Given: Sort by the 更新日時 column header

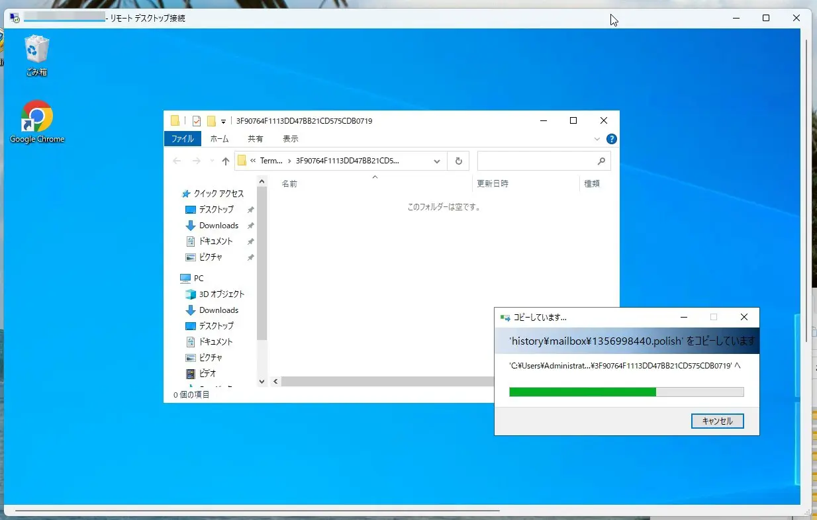Looking at the screenshot, I should tap(493, 184).
